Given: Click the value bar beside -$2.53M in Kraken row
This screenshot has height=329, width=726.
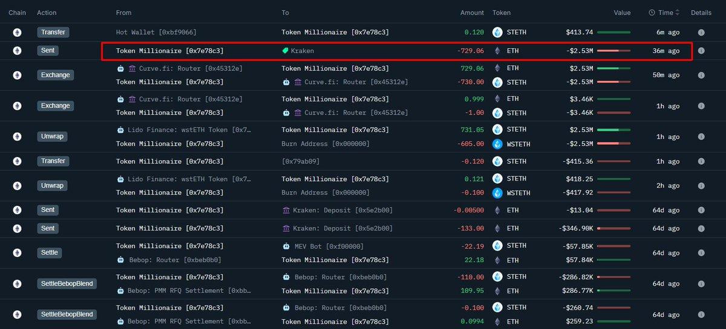Looking at the screenshot, I should [x=614, y=51].
